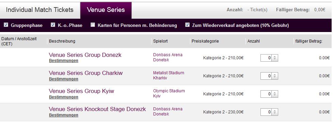Select the Venue Series tab

(106, 10)
